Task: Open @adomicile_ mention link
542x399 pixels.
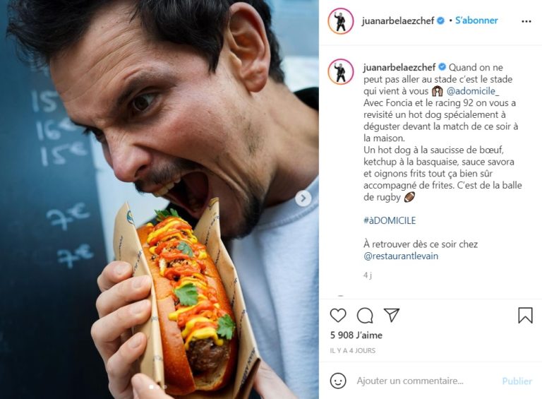Action: 473,91
